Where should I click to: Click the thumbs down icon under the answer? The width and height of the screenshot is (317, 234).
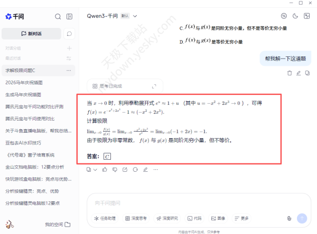115,169
